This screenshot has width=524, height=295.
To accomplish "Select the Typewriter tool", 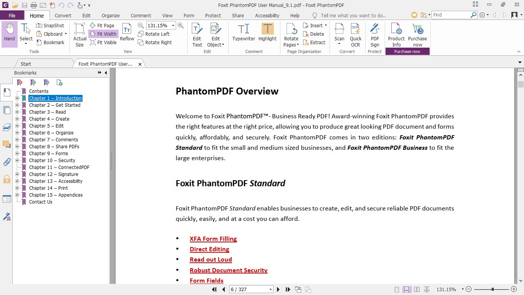I will click(x=244, y=32).
